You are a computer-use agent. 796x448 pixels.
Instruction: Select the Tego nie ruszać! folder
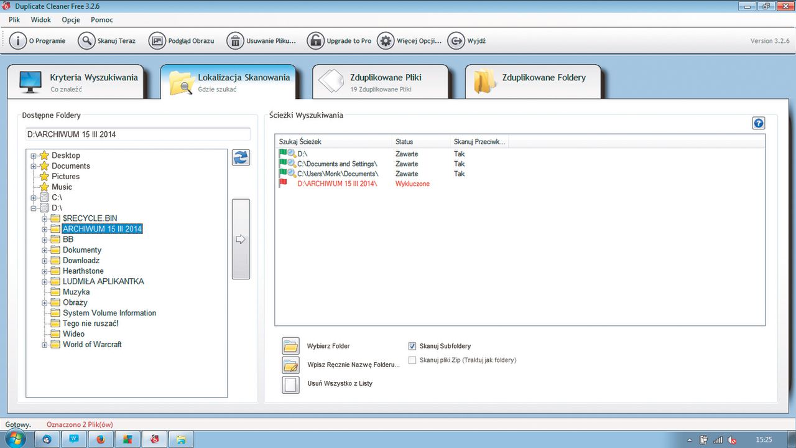coord(91,324)
